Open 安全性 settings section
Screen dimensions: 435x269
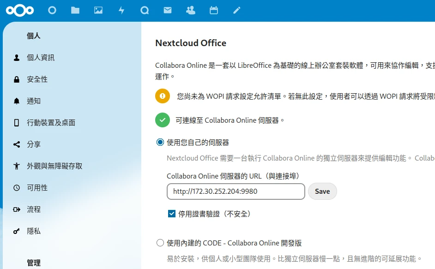[37, 79]
